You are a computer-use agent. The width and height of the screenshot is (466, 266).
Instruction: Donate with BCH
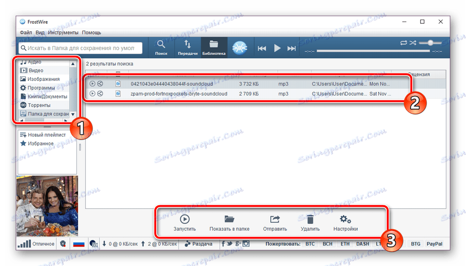[328, 244]
